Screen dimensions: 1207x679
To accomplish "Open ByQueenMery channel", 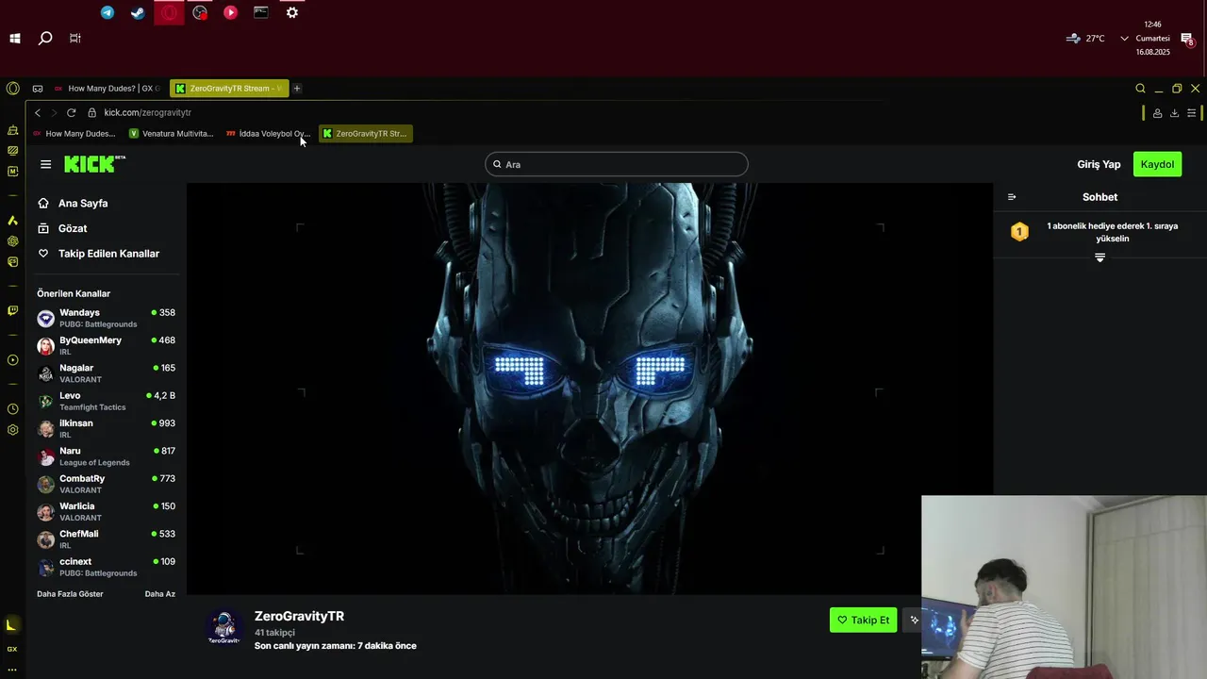I will pyautogui.click(x=106, y=345).
